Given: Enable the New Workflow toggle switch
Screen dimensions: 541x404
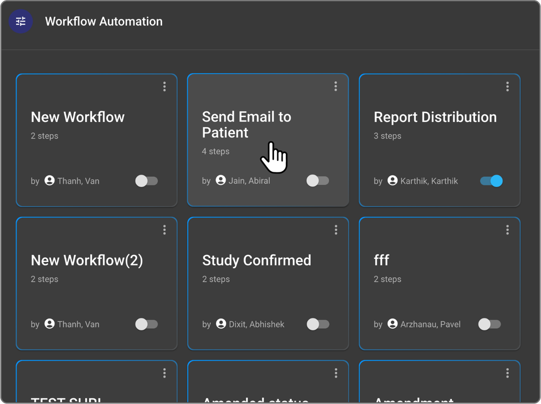Looking at the screenshot, I should [x=147, y=181].
